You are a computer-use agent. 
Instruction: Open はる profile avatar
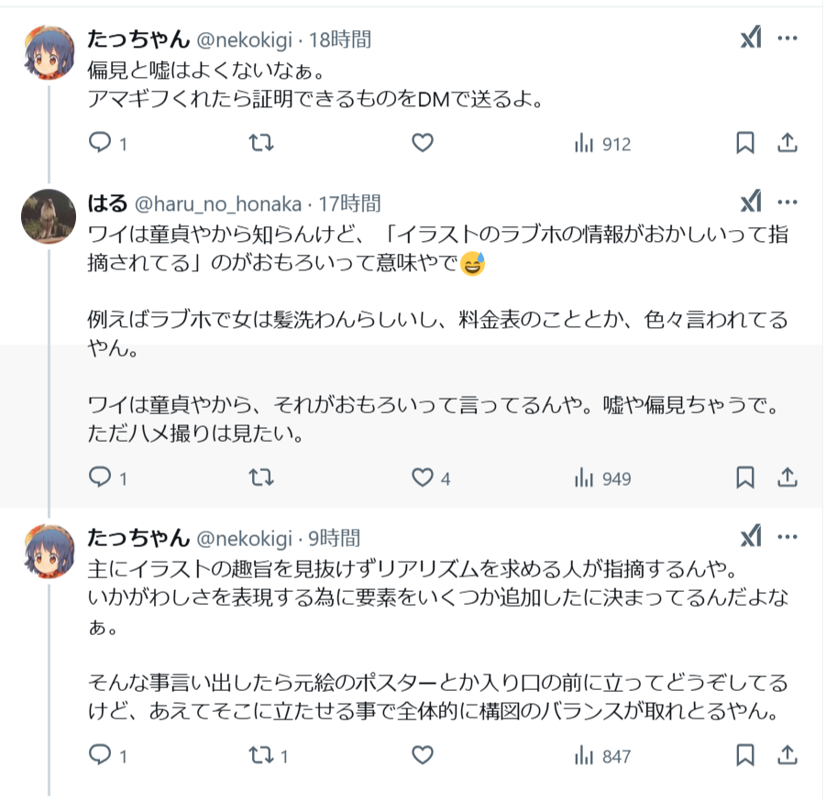tap(49, 216)
